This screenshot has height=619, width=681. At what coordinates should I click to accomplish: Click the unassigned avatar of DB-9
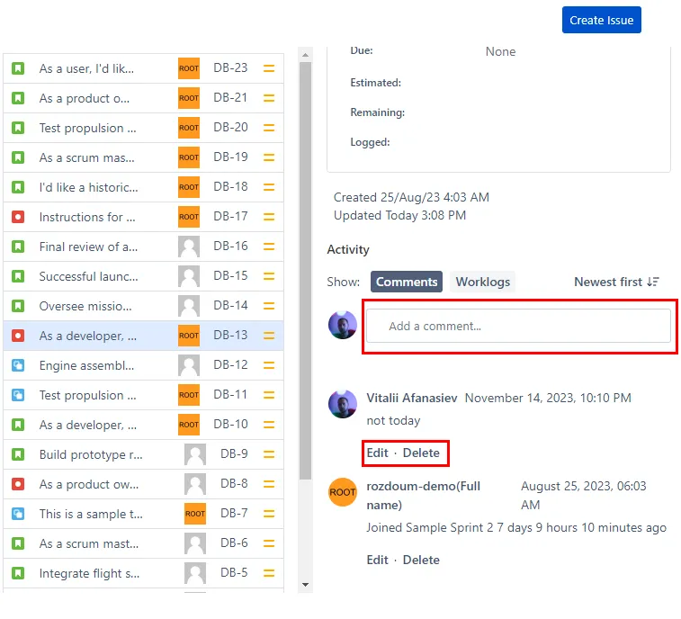tap(195, 454)
